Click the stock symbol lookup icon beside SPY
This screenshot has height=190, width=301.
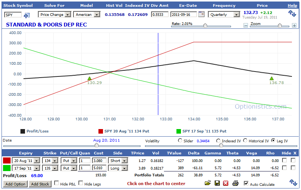[27, 15]
